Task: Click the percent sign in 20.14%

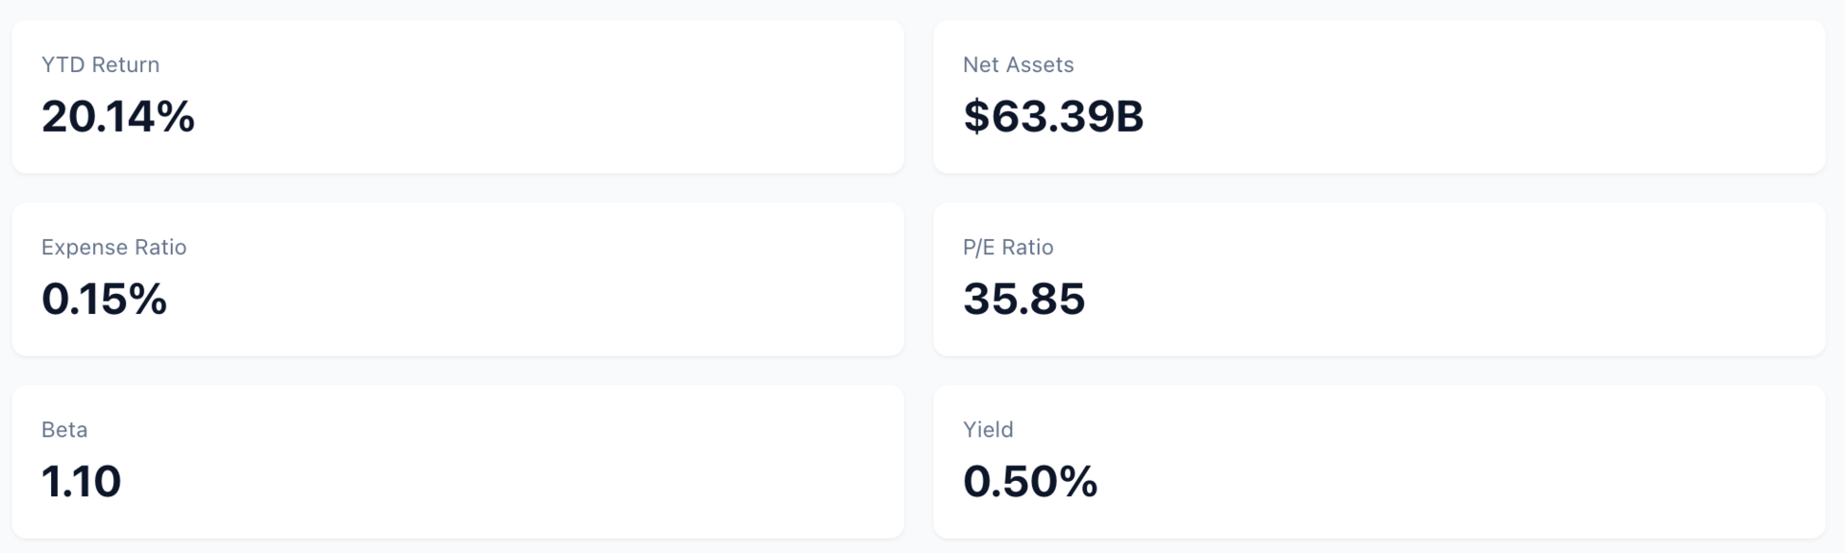Action: click(x=176, y=116)
